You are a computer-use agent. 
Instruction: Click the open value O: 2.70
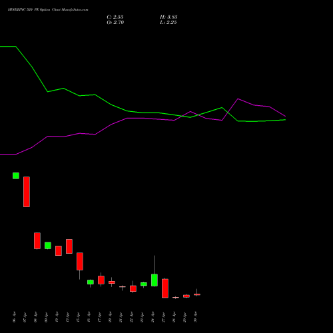pyautogui.click(x=115, y=23)
